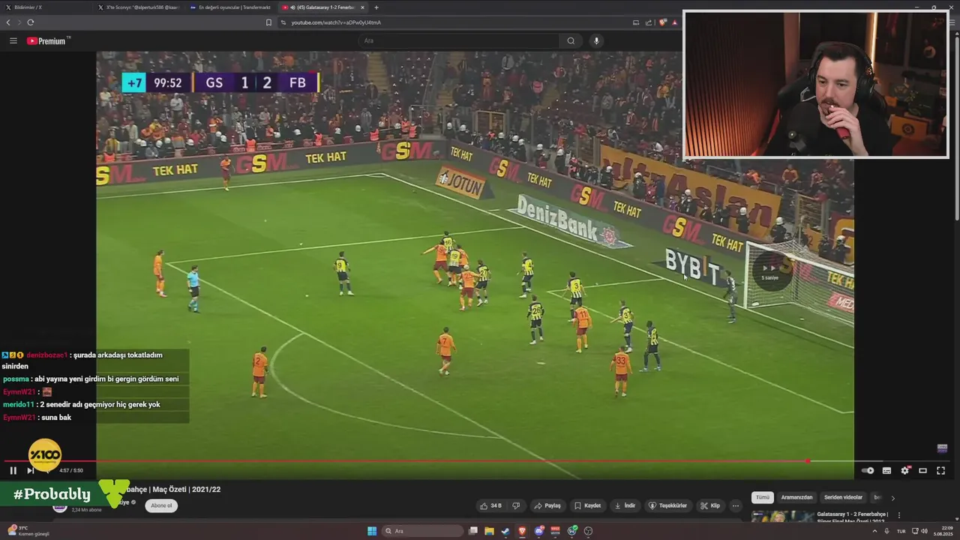Image resolution: width=960 pixels, height=540 pixels.
Task: Switch to the X'te Scorvyn tab
Action: point(139,7)
